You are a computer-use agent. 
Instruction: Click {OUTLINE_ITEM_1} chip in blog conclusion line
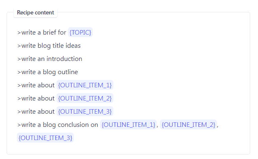coord(128,124)
